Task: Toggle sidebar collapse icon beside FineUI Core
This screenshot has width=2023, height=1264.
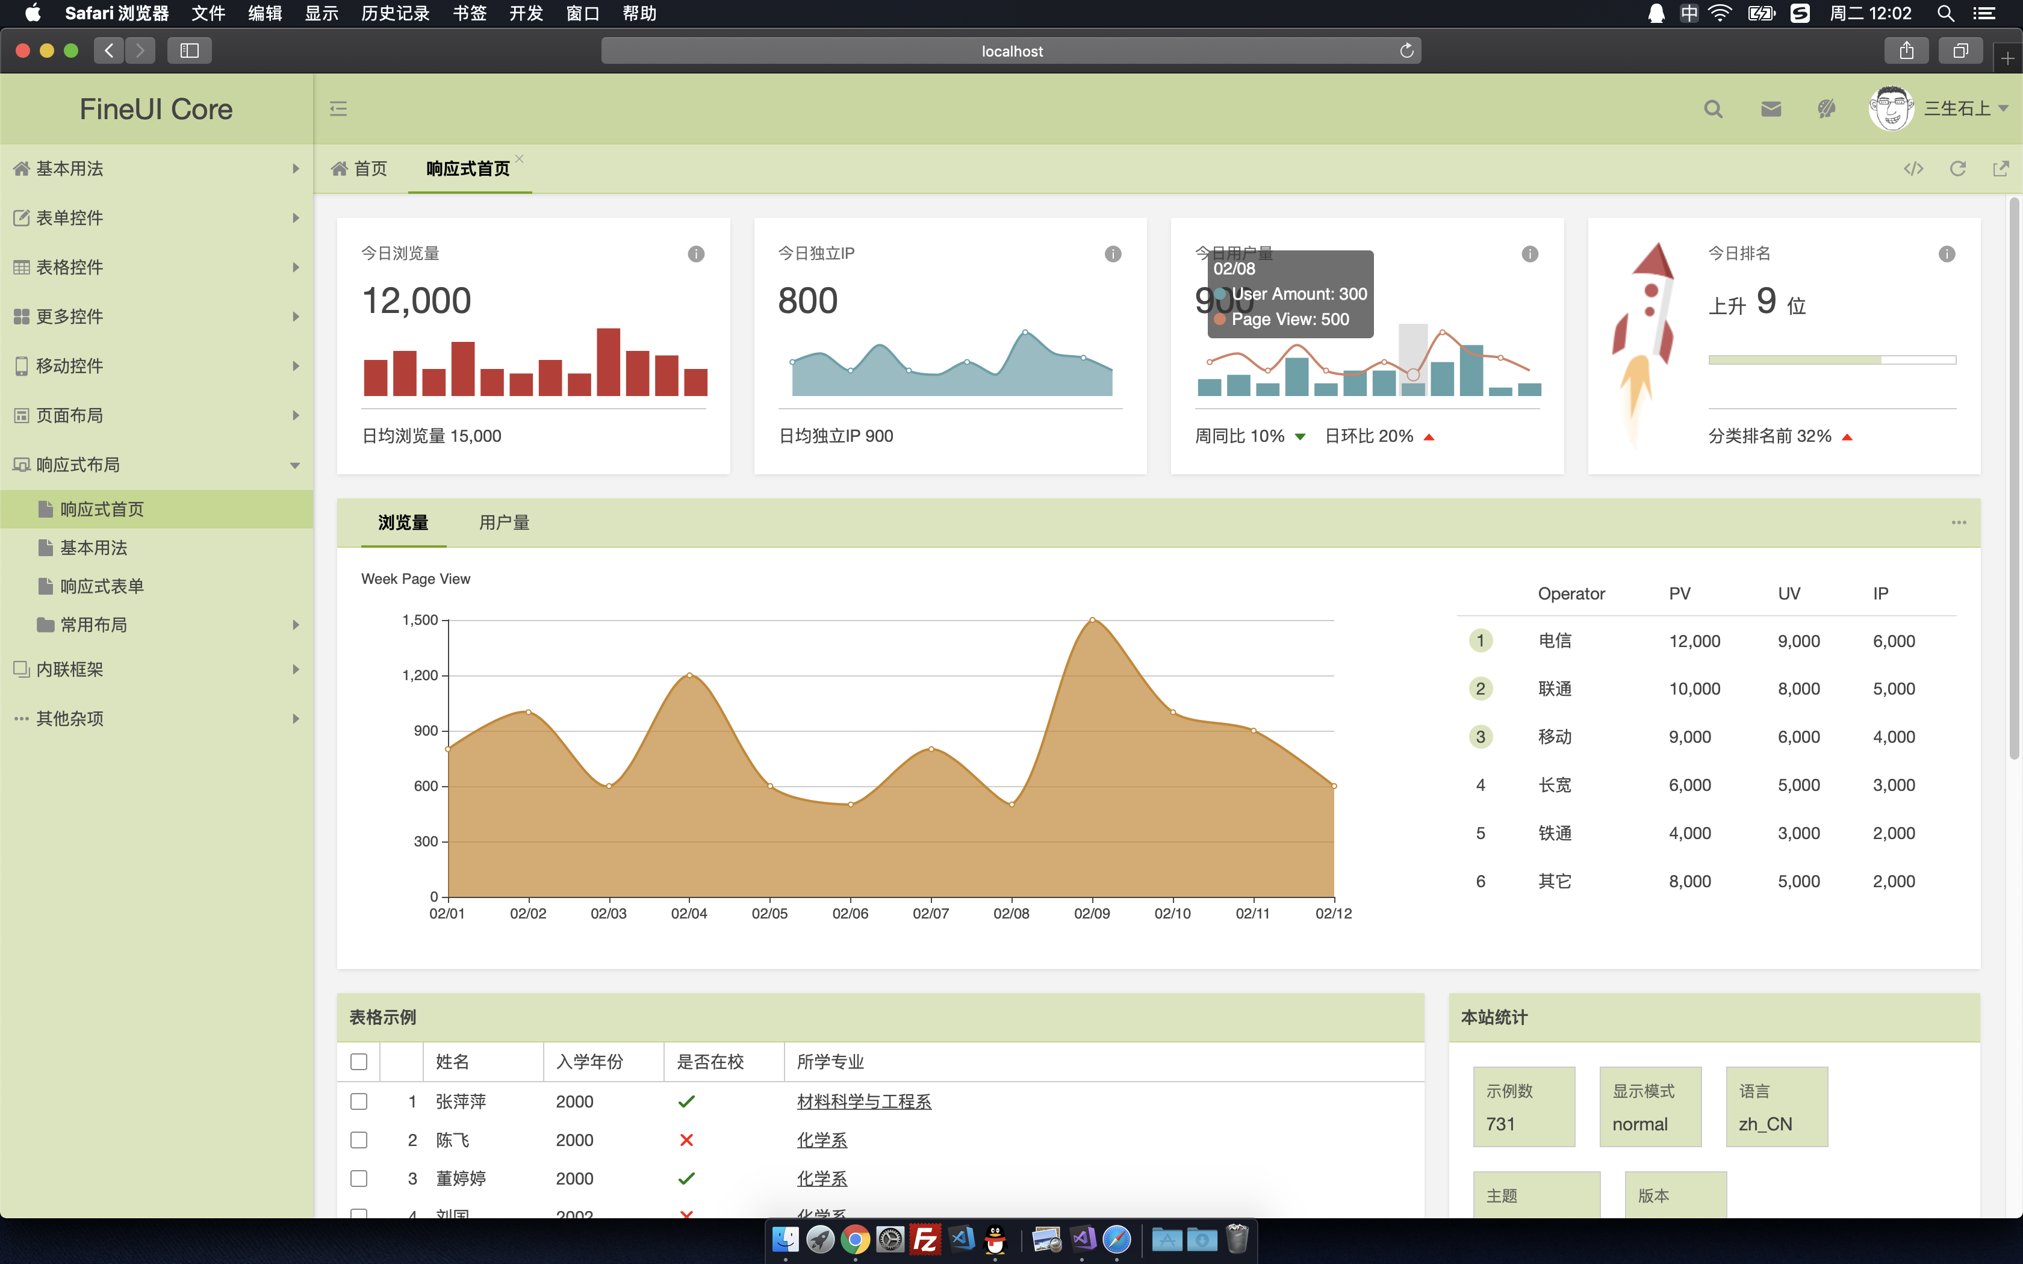Action: tap(338, 109)
